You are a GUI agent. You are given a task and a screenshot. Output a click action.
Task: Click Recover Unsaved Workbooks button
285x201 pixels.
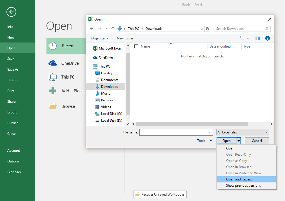tap(160, 194)
